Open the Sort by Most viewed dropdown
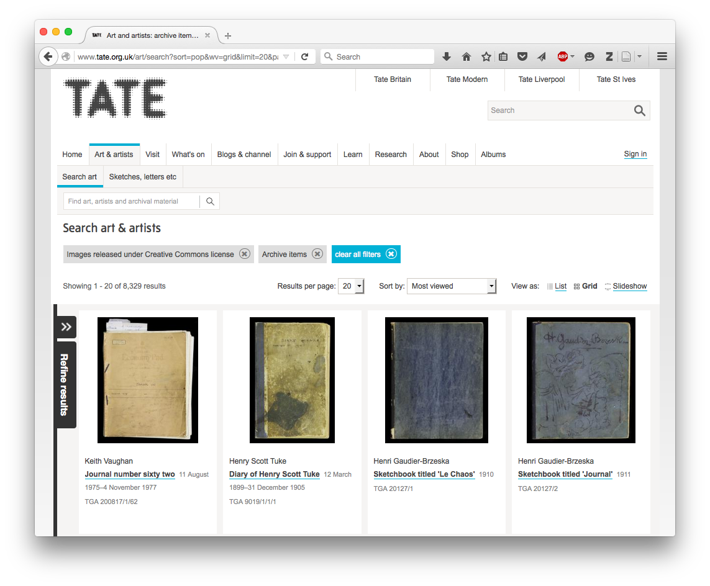 tap(452, 286)
